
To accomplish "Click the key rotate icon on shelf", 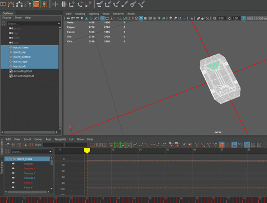I will (80, 4).
